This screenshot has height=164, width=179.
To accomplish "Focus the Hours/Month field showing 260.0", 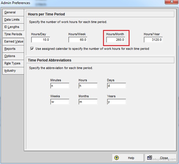I will coord(116,40).
